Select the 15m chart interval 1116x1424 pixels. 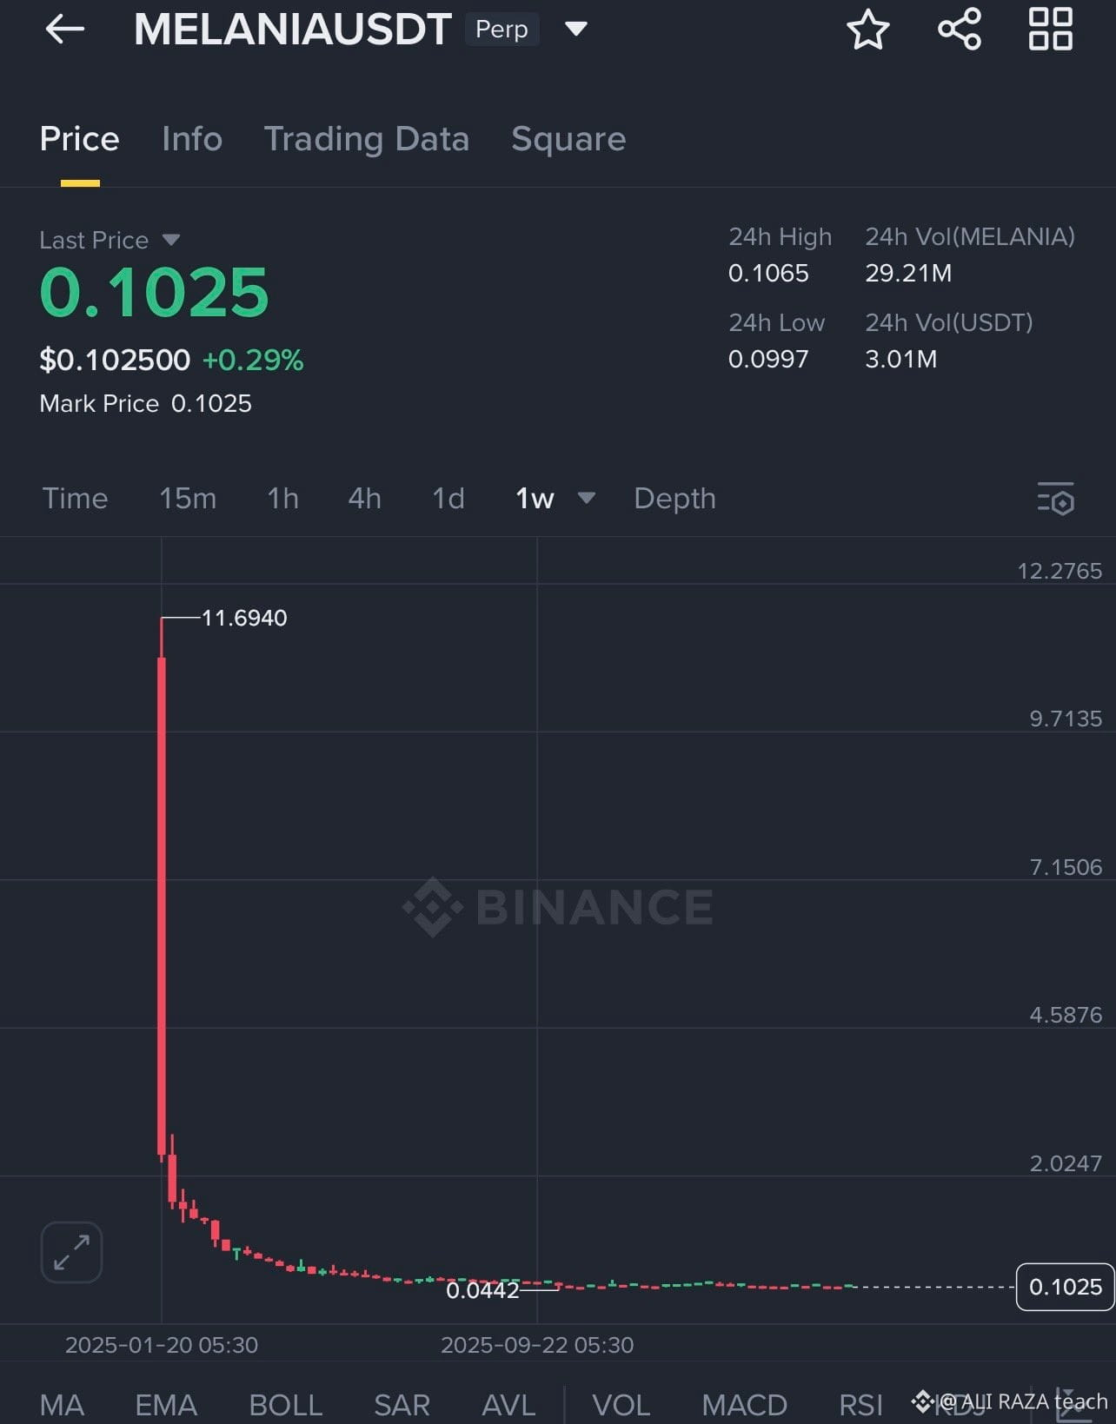(x=188, y=499)
